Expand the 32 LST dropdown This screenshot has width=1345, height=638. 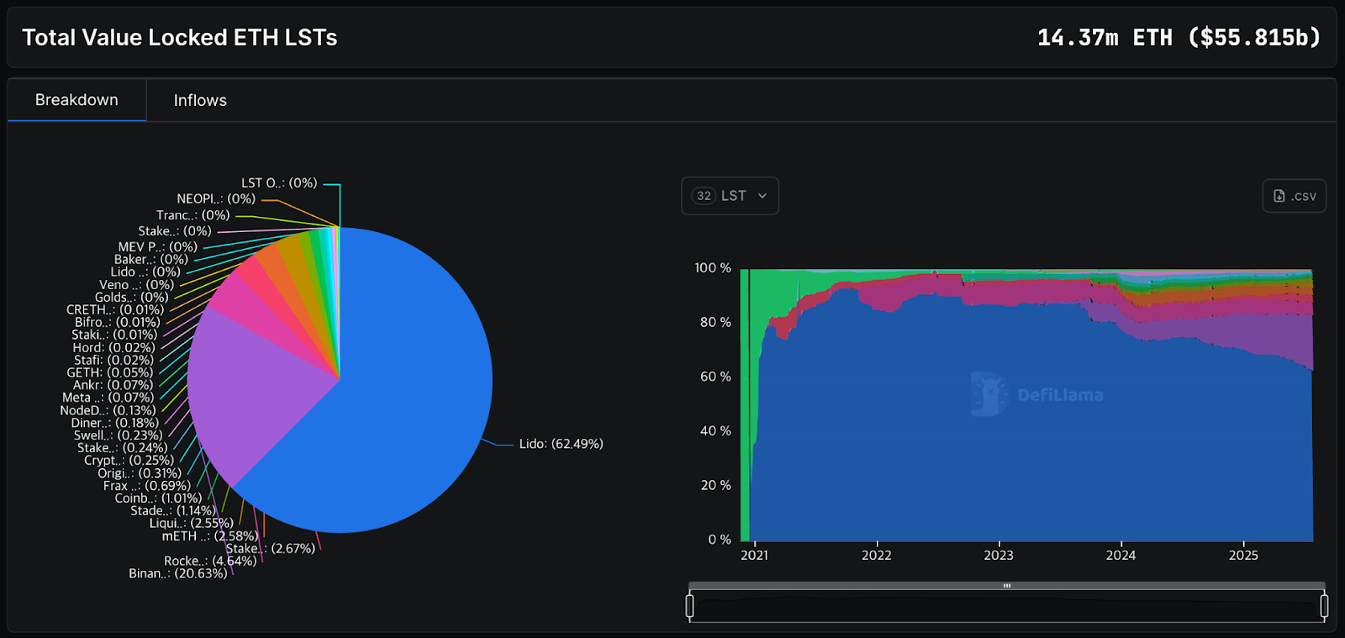click(x=730, y=196)
